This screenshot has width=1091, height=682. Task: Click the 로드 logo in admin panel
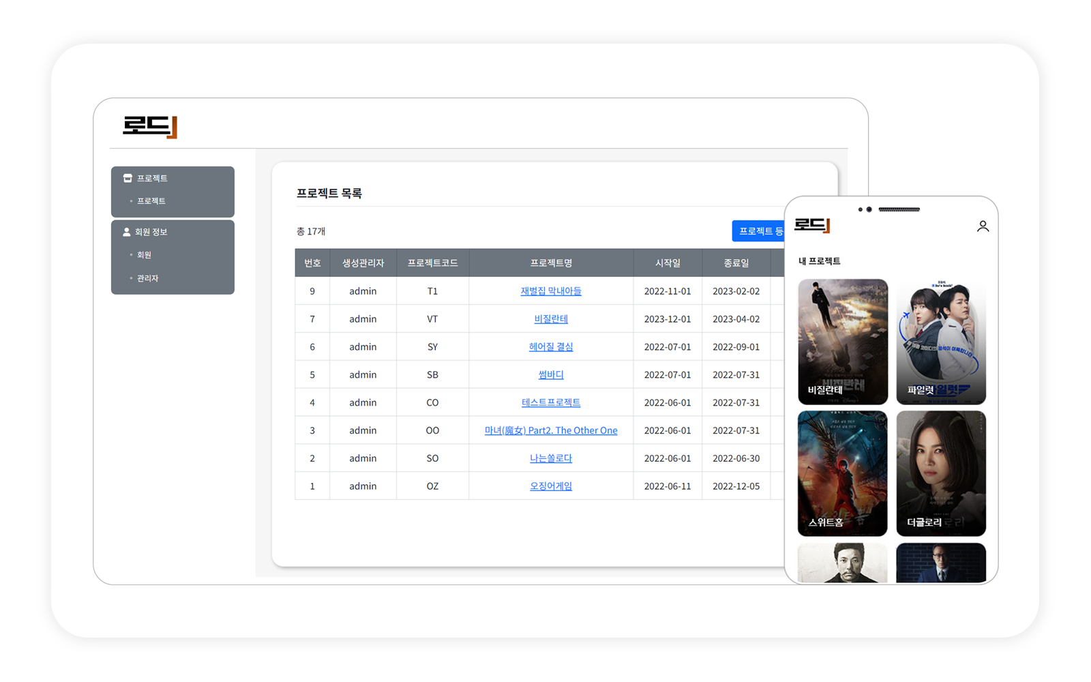click(x=150, y=127)
